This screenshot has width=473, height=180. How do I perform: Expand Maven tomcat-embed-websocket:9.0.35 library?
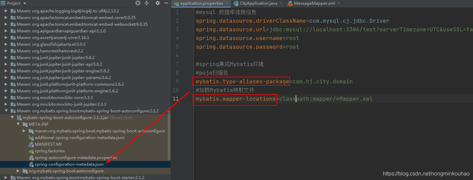(6, 24)
